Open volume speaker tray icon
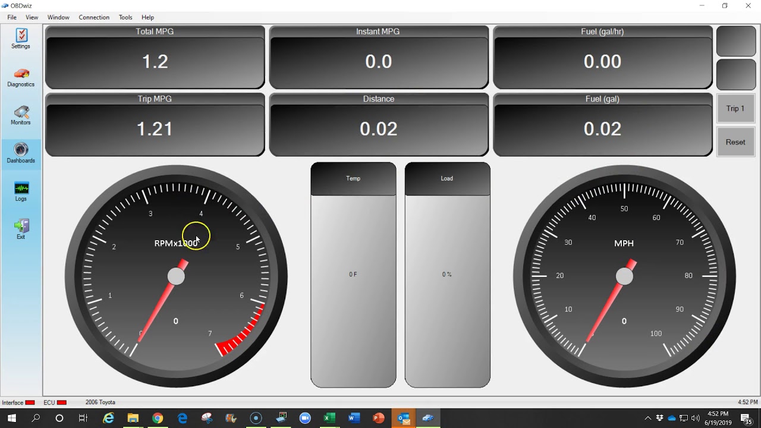 [x=696, y=418]
